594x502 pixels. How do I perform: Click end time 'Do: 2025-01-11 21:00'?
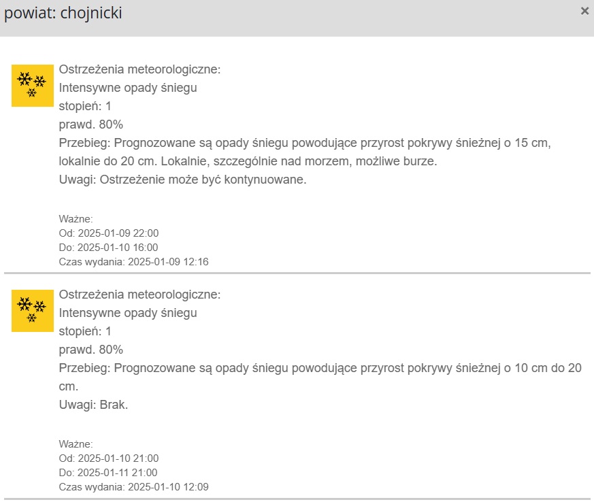click(x=108, y=473)
